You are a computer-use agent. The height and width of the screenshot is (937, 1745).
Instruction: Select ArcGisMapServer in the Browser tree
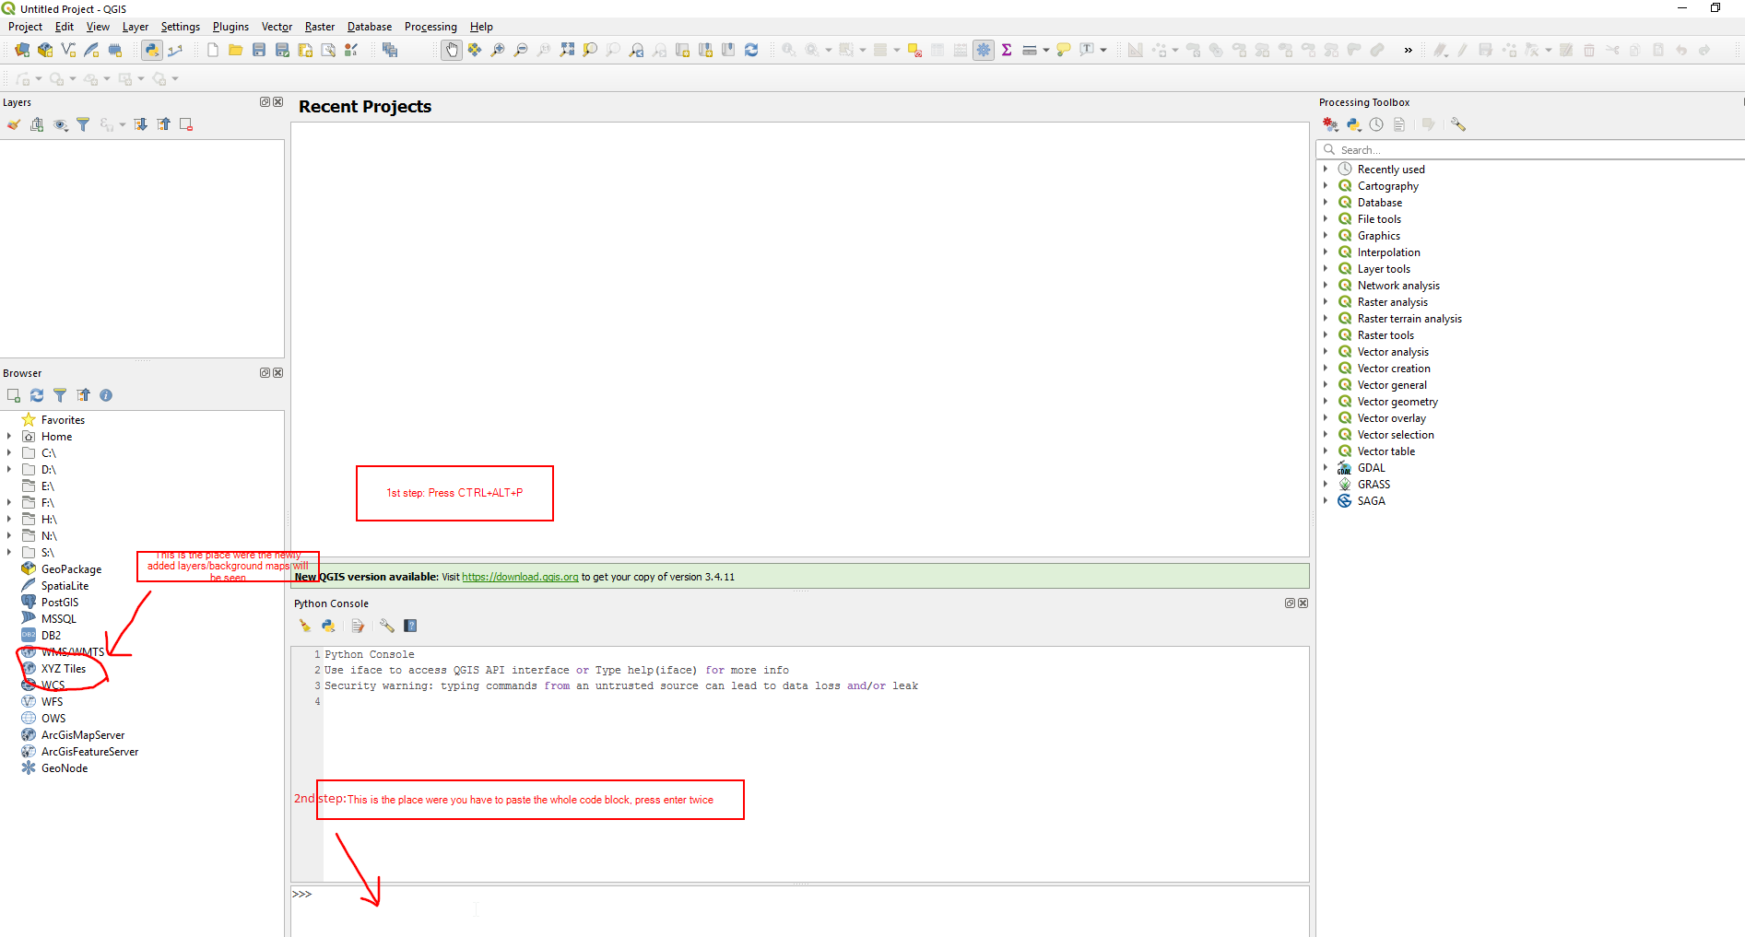pos(83,735)
